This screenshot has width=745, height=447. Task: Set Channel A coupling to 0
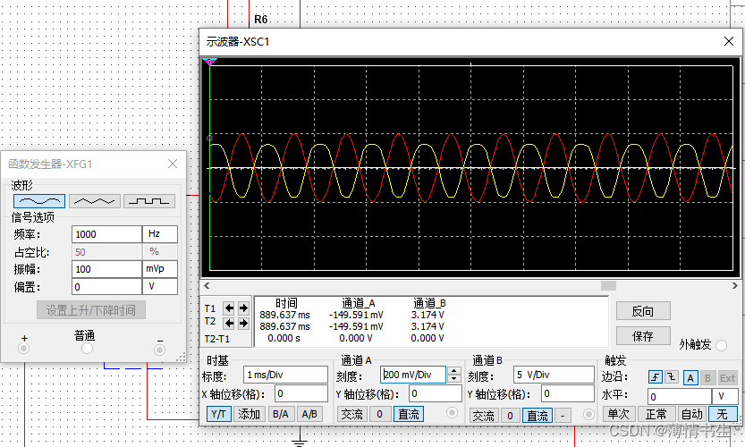[x=379, y=414]
